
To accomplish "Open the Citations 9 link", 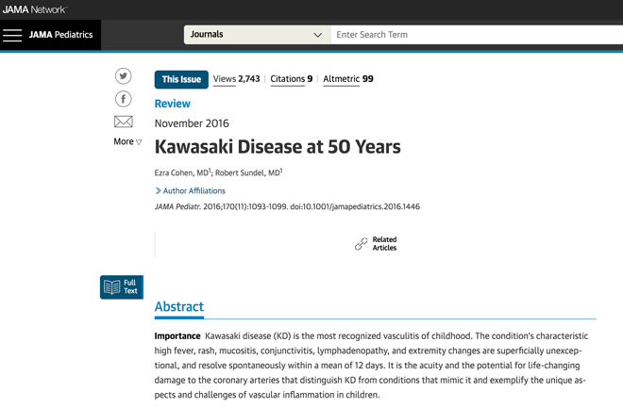I will [292, 79].
